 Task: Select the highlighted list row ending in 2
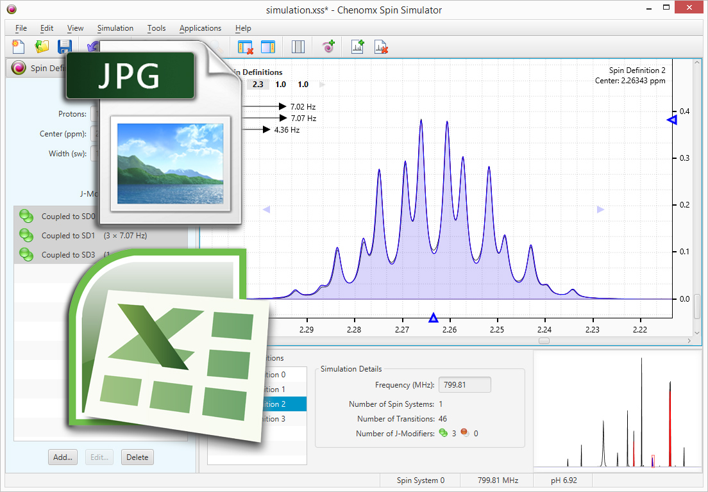point(257,404)
